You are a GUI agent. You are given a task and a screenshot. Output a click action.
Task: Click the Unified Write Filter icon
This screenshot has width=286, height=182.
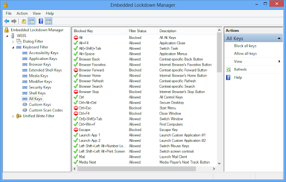tap(19, 116)
